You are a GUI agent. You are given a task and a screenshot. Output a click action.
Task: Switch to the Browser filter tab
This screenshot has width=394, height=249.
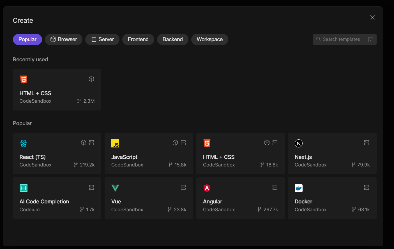click(64, 39)
